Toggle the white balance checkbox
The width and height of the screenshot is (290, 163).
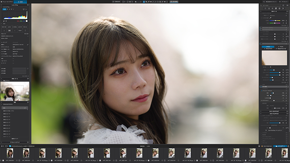point(261,13)
